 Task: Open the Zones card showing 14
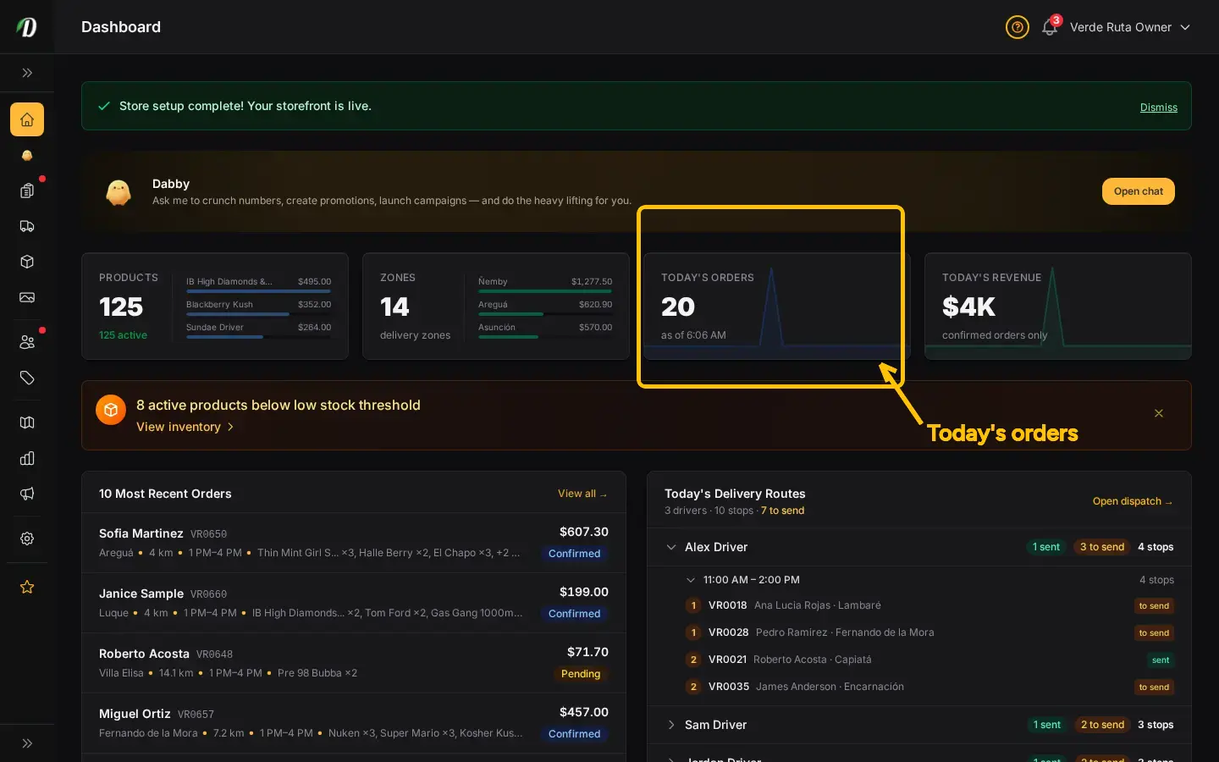(496, 306)
